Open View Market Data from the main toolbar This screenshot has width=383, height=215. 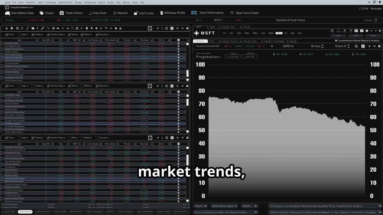click(x=19, y=13)
